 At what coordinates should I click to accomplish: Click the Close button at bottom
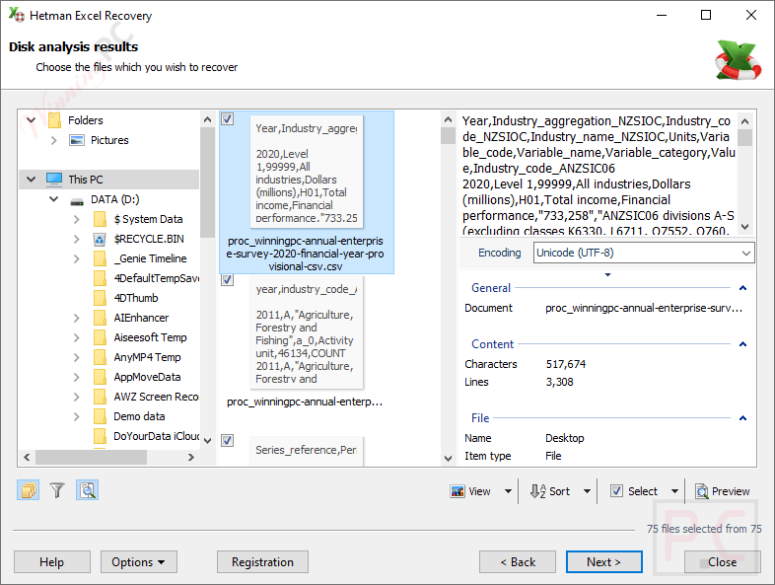[x=722, y=562]
